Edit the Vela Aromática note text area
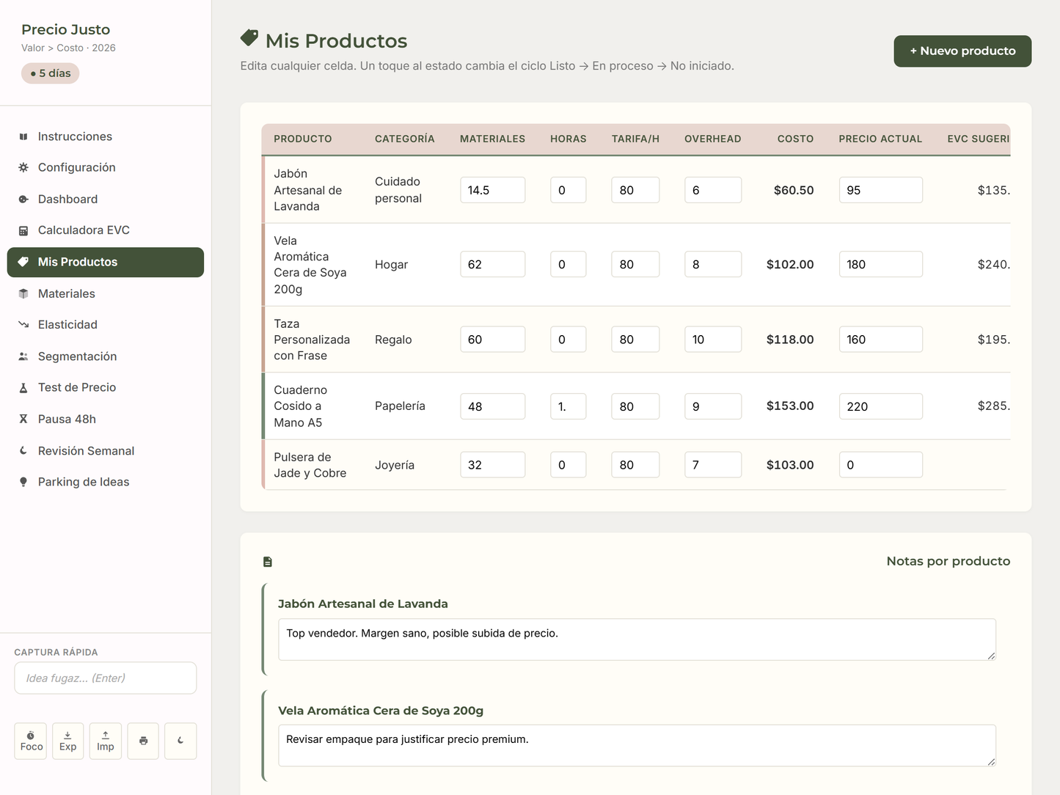The image size is (1060, 795). pyautogui.click(x=637, y=746)
